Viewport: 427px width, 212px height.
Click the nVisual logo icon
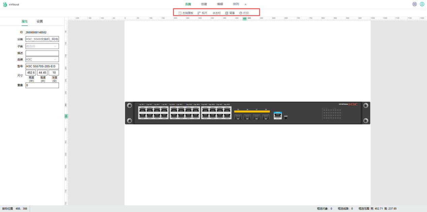[x=5, y=4]
